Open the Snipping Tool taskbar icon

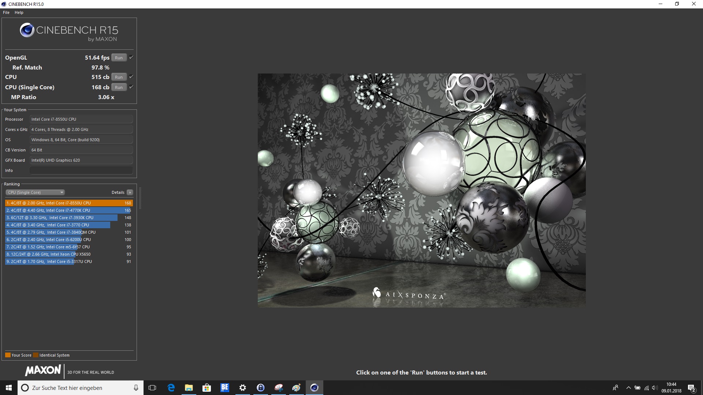tap(279, 388)
